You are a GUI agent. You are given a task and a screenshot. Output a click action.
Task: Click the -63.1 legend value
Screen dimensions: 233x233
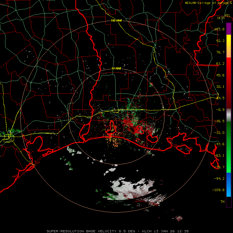pos(219,156)
